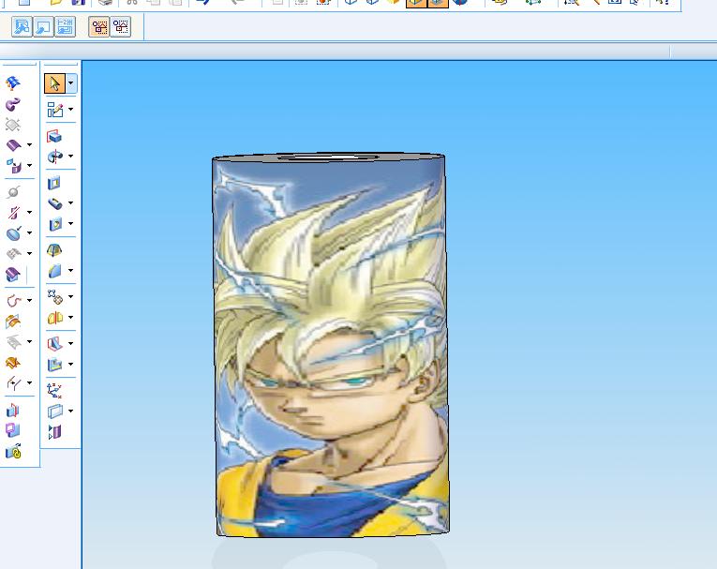Expand the split curve tool dropdown arrow
The image size is (717, 569).
click(x=30, y=212)
